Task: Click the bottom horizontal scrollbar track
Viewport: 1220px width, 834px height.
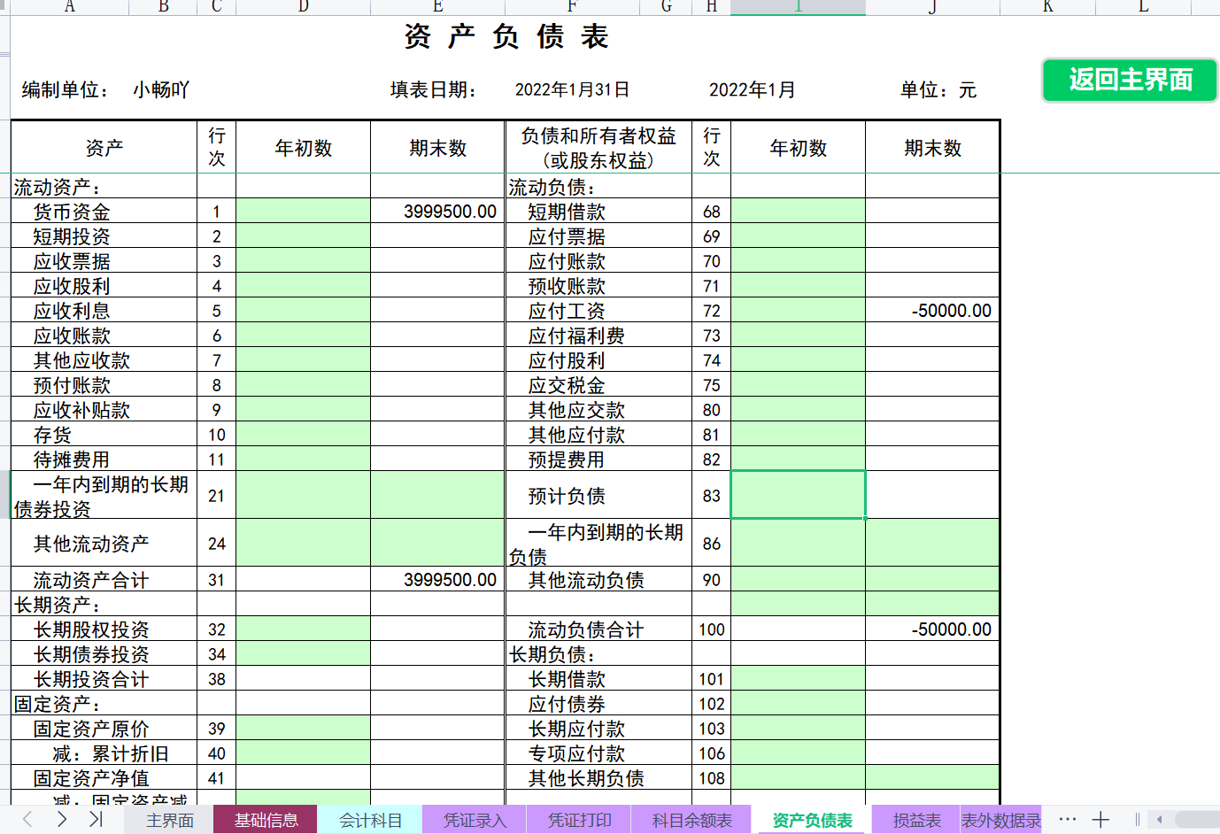Action: (1195, 819)
